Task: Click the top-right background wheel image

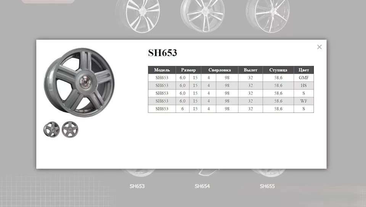Action: point(268,16)
